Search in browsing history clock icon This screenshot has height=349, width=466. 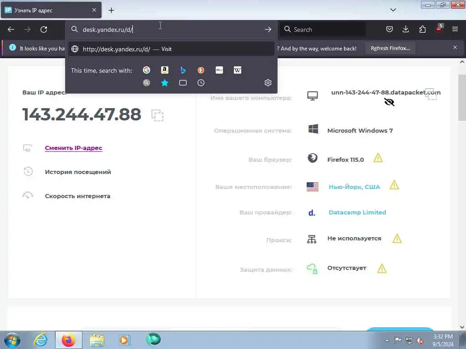[201, 83]
